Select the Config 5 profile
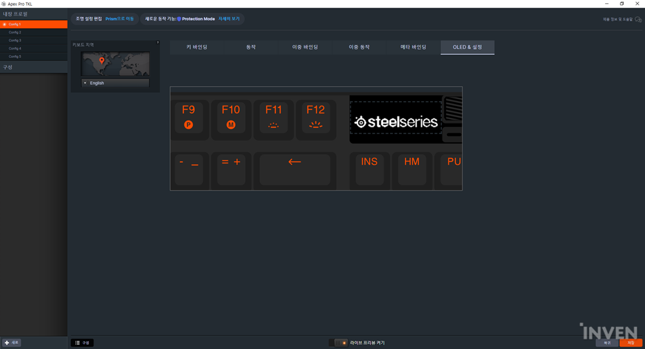 click(x=34, y=56)
